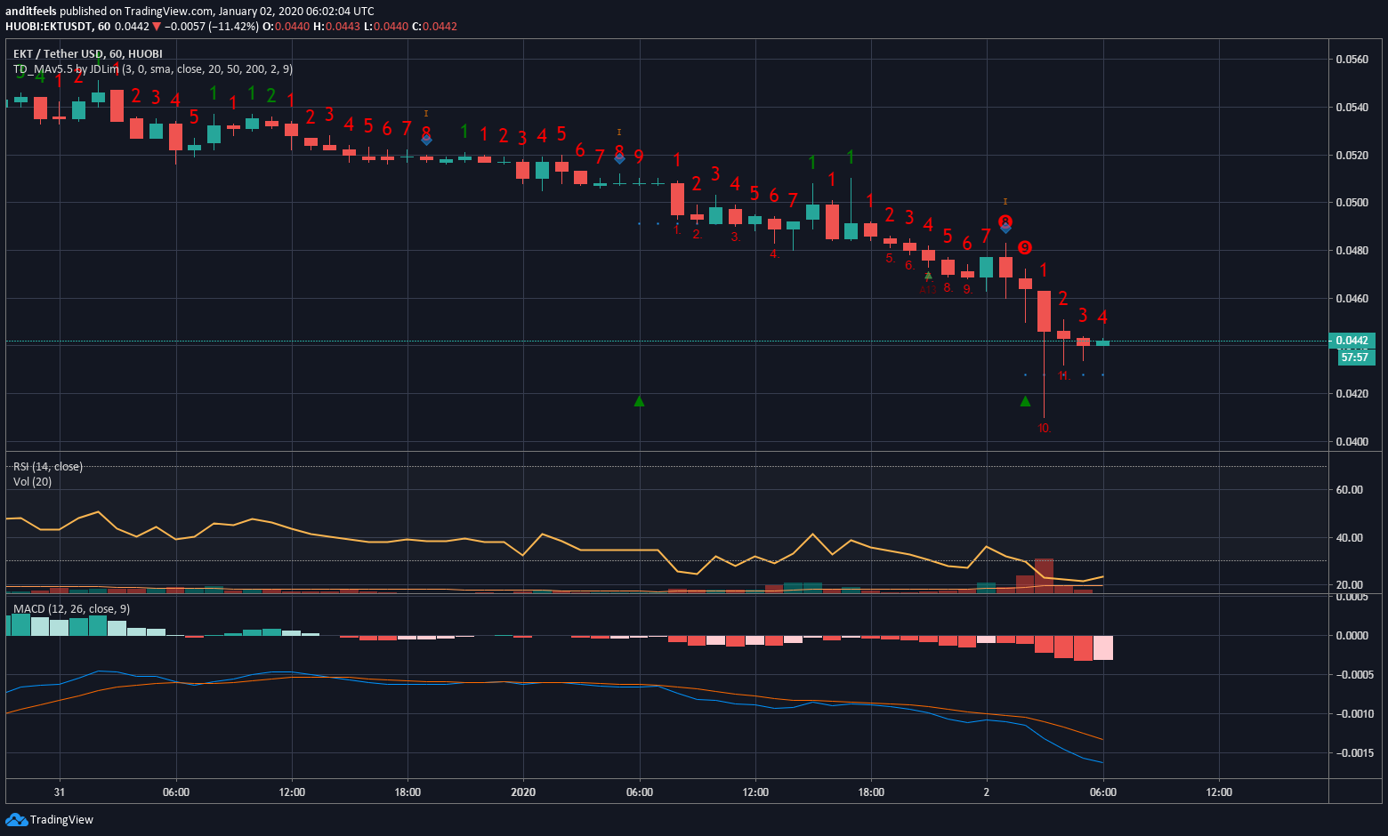Click the TradingView cloud logo
The width and height of the screenshot is (1388, 836).
click(16, 819)
